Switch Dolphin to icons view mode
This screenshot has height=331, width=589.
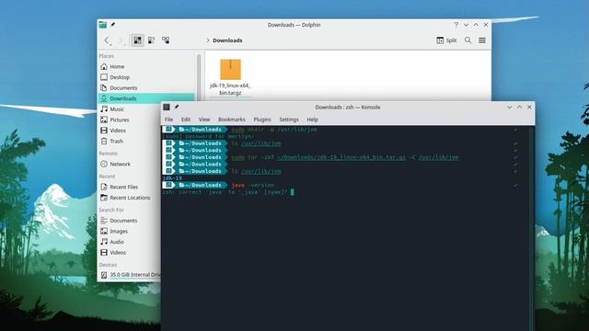(137, 40)
